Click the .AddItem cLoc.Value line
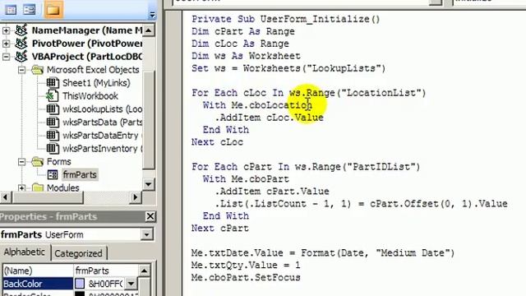The image size is (526, 296). coord(269,118)
